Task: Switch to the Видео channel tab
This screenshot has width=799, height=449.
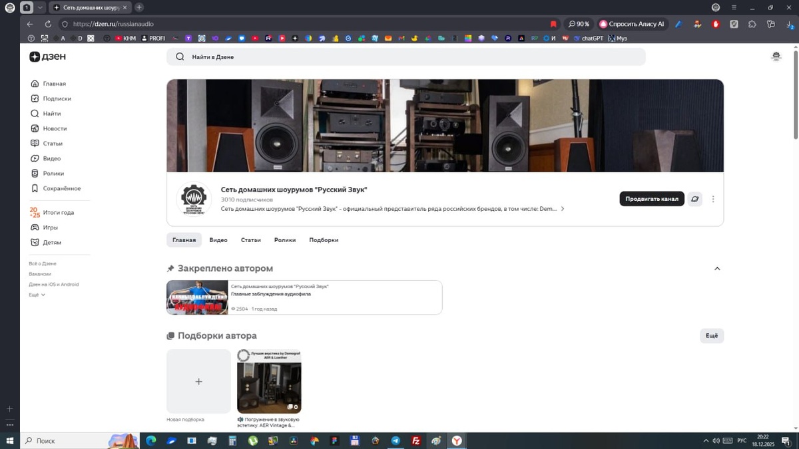Action: (218, 240)
